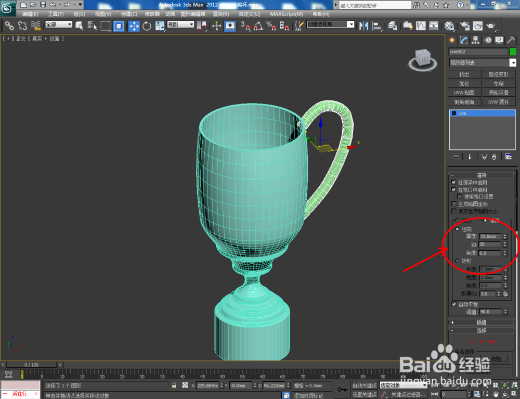Switch to the Create panel star icon
The height and width of the screenshot is (399, 520).
click(452, 40)
